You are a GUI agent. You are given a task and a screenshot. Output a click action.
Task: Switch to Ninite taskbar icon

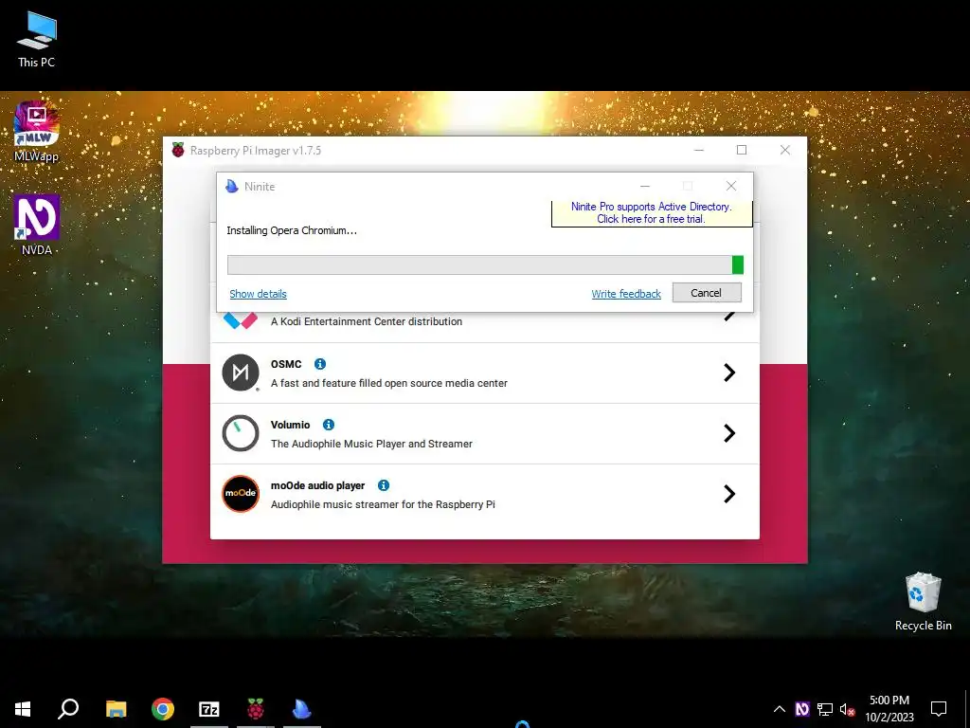[x=302, y=709]
